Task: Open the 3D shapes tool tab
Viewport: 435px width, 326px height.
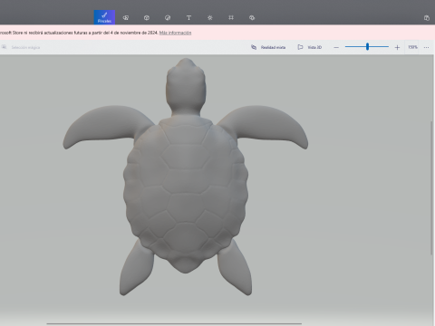Action: 147,18
